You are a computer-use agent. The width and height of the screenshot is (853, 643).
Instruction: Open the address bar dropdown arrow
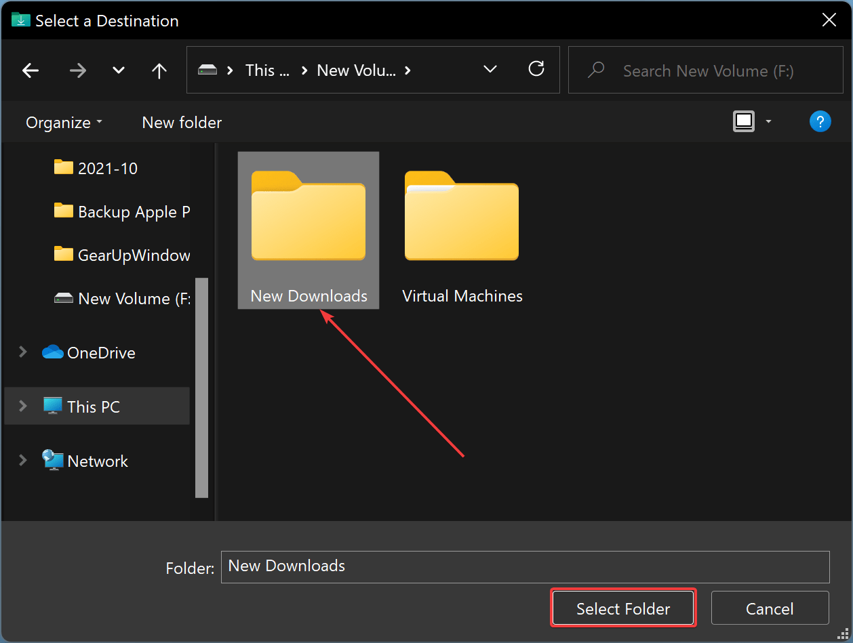click(x=490, y=70)
